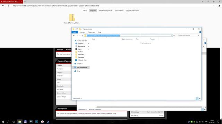Open Photoshop from the taskbar
222x124 pixels.
click(x=37, y=122)
